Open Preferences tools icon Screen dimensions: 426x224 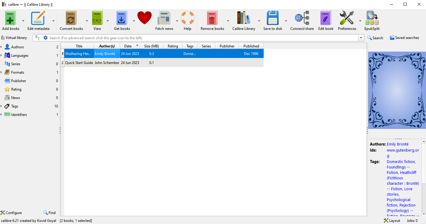coord(347,18)
